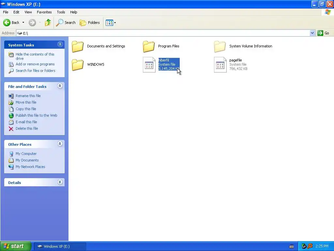Click the My Network Places icon
This screenshot has height=251, width=334.
point(11,167)
